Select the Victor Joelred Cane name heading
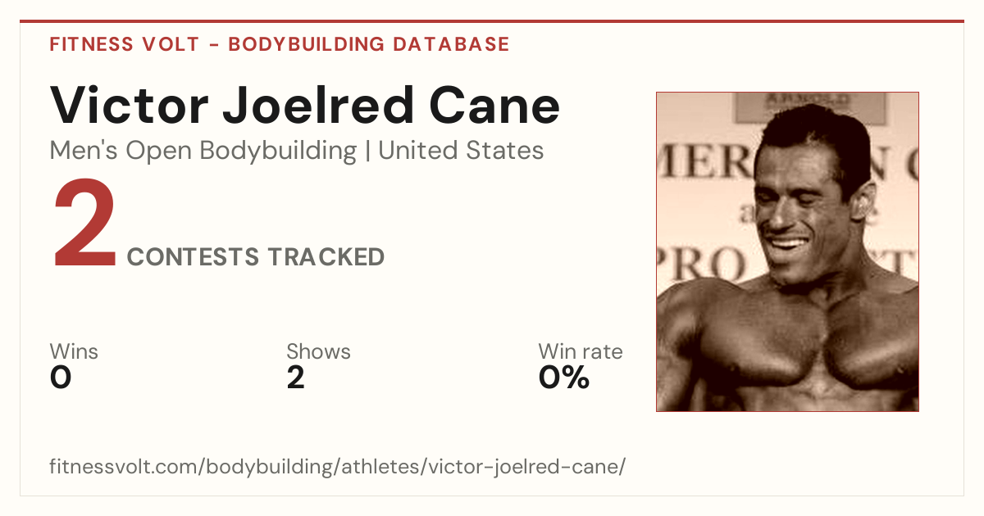The width and height of the screenshot is (984, 516). (x=305, y=106)
